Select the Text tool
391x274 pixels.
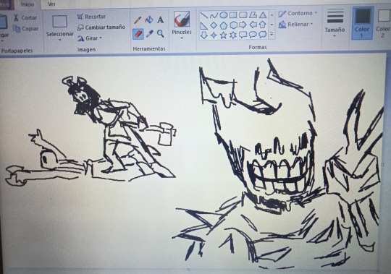[x=161, y=20]
